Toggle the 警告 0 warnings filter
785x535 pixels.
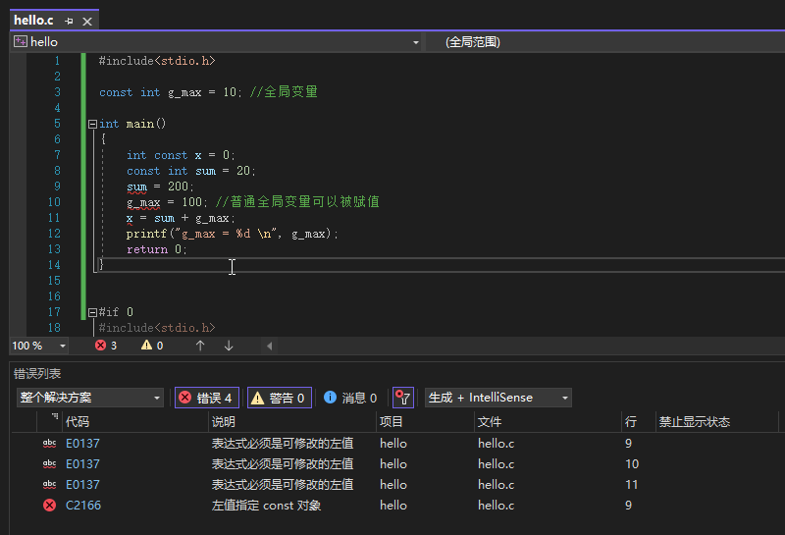pos(280,398)
